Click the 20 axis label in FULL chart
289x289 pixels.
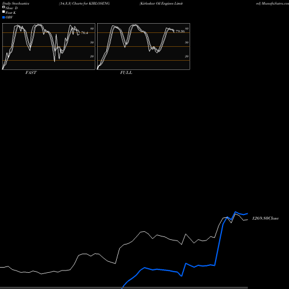pyautogui.click(x=187, y=56)
